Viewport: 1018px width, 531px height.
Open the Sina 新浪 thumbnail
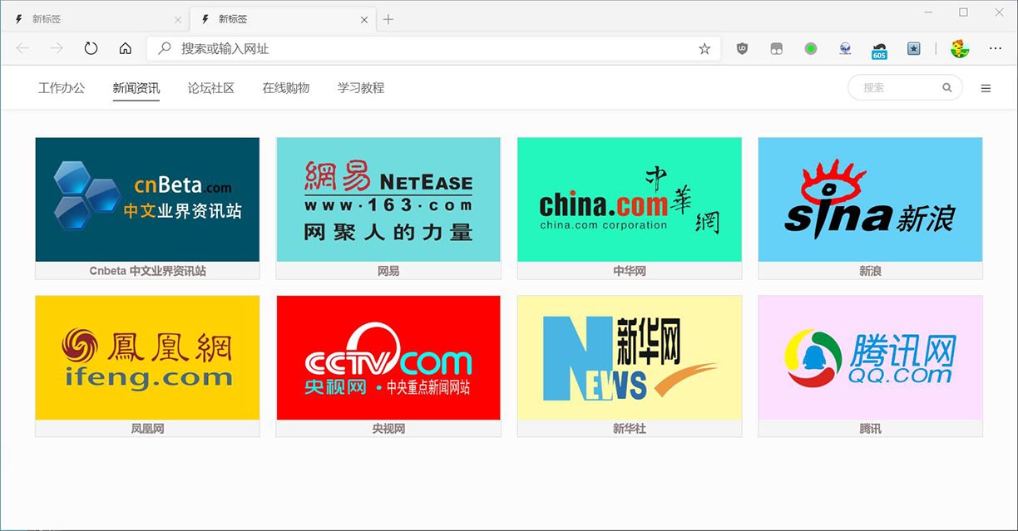[871, 199]
